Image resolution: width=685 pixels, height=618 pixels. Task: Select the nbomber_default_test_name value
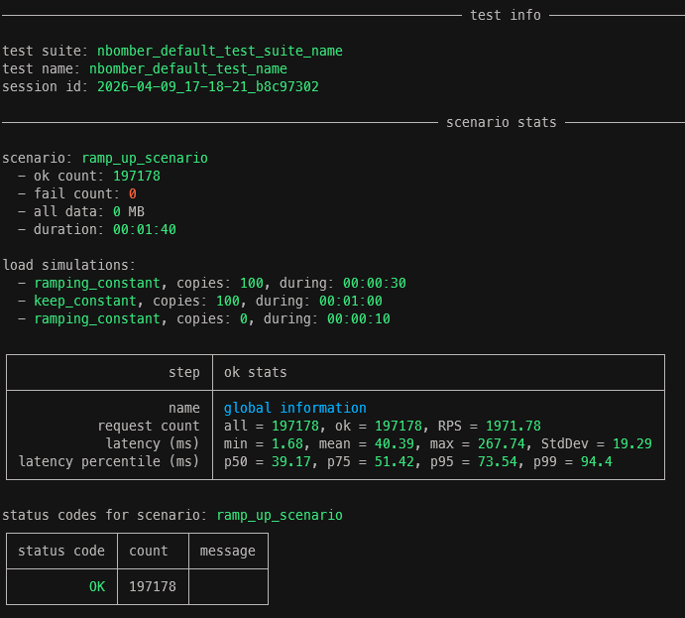pyautogui.click(x=187, y=68)
